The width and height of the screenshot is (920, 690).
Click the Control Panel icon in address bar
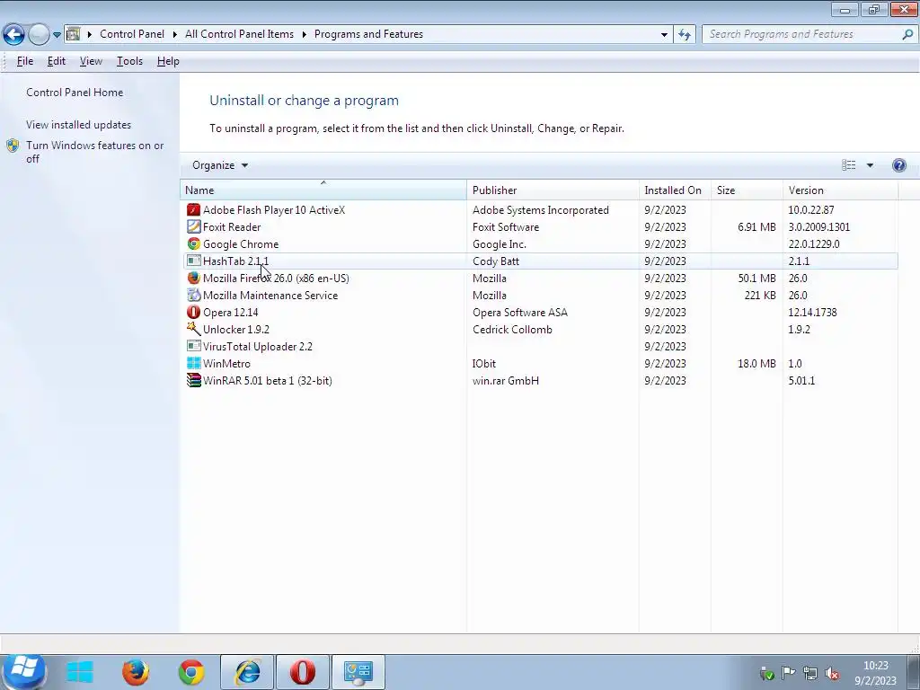pos(74,34)
